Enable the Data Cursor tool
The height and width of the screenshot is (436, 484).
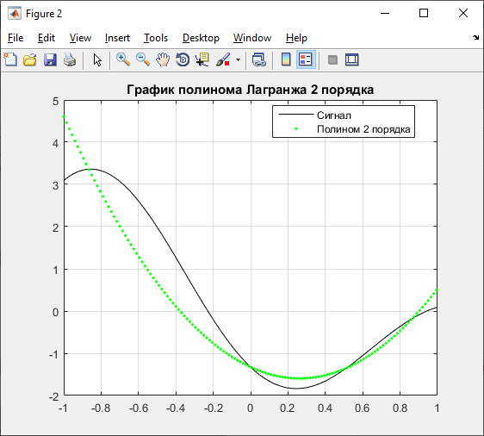pos(202,59)
